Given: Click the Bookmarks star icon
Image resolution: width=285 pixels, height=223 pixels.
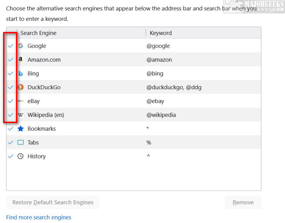Looking at the screenshot, I should click(x=20, y=129).
